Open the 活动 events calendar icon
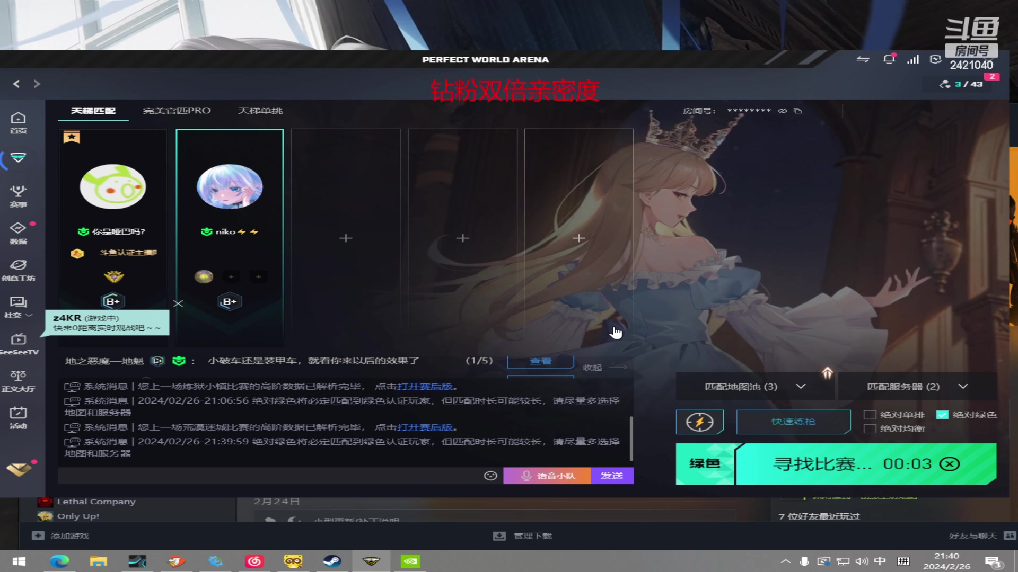1018x572 pixels. (x=18, y=417)
